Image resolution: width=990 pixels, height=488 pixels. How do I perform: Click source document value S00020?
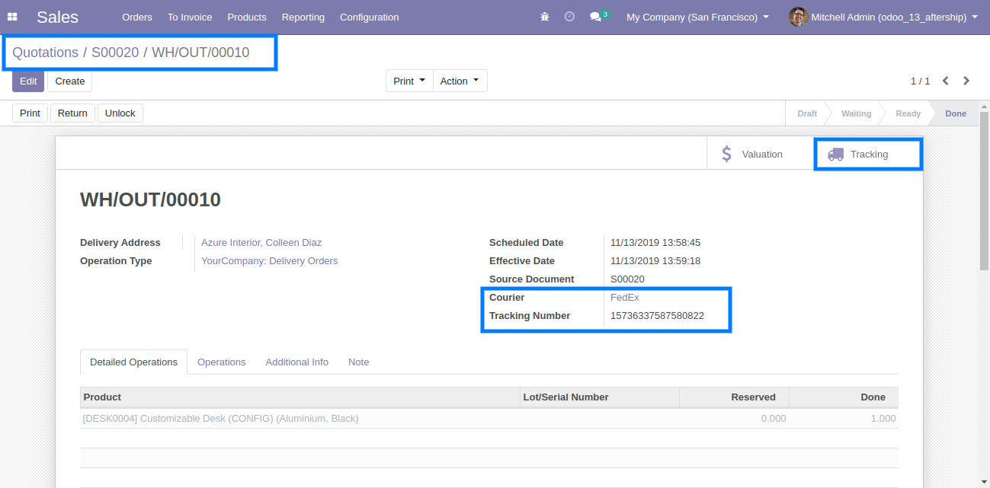tap(627, 279)
